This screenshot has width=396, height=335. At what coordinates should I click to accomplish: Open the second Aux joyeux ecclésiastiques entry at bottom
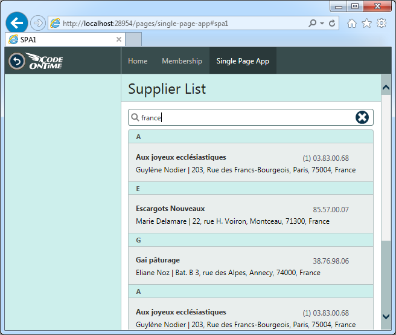[x=251, y=314]
